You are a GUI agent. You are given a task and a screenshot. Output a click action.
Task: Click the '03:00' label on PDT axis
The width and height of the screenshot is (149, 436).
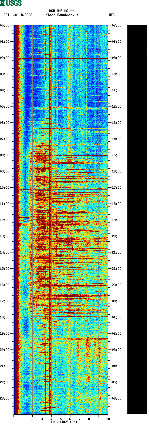[5, 74]
